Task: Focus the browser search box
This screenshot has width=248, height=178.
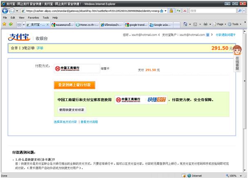Action: 212,11
